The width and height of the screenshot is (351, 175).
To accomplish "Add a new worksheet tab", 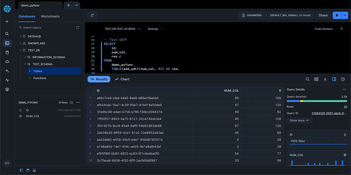I will 68,5.
